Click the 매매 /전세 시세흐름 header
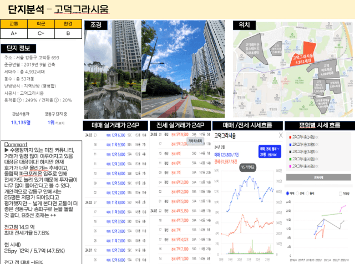The height and width of the screenshot is (264, 355). 247,125
